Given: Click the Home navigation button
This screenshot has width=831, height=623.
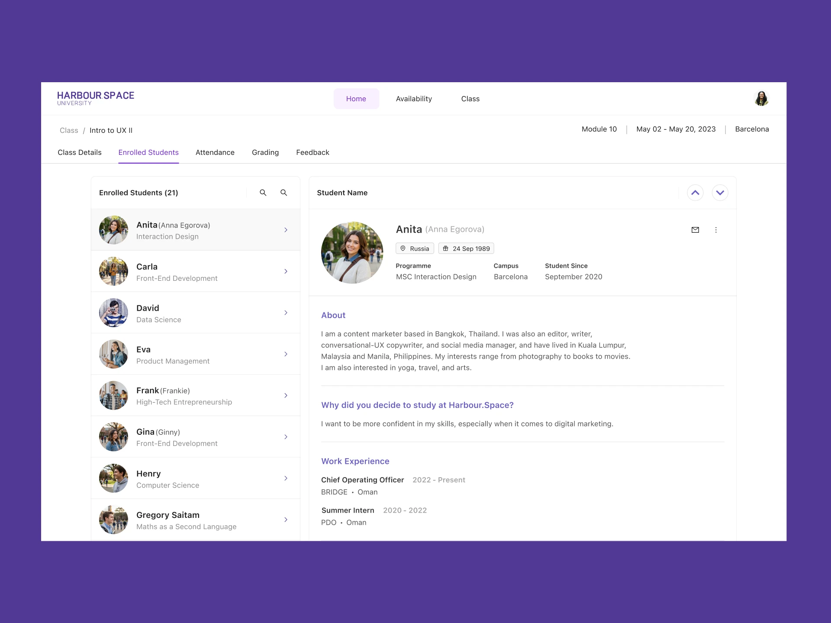Looking at the screenshot, I should (356, 99).
